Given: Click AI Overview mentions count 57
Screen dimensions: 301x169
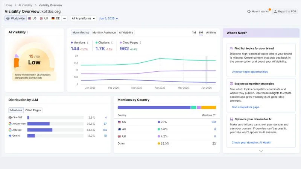Looking at the screenshot, I should point(105,124).
